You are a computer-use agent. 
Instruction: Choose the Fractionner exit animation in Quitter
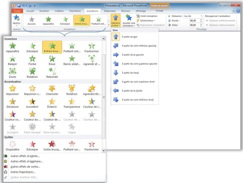coord(92,146)
